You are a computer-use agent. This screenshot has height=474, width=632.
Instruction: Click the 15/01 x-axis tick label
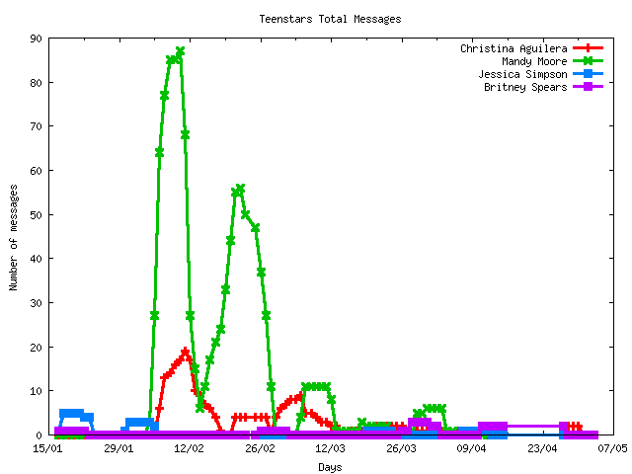pos(48,448)
